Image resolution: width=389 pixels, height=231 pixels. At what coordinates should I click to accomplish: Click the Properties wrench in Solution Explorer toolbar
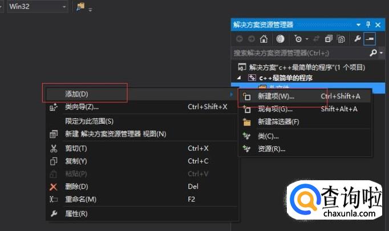coord(358,38)
